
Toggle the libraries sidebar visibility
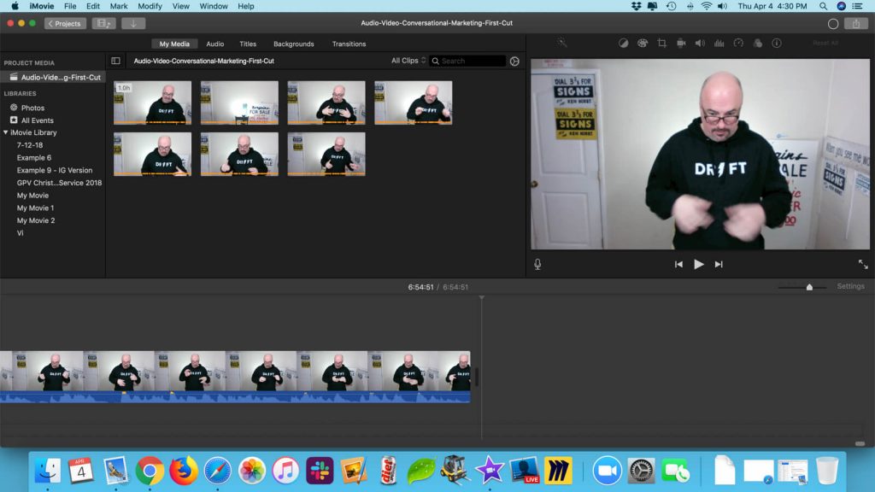tap(116, 61)
